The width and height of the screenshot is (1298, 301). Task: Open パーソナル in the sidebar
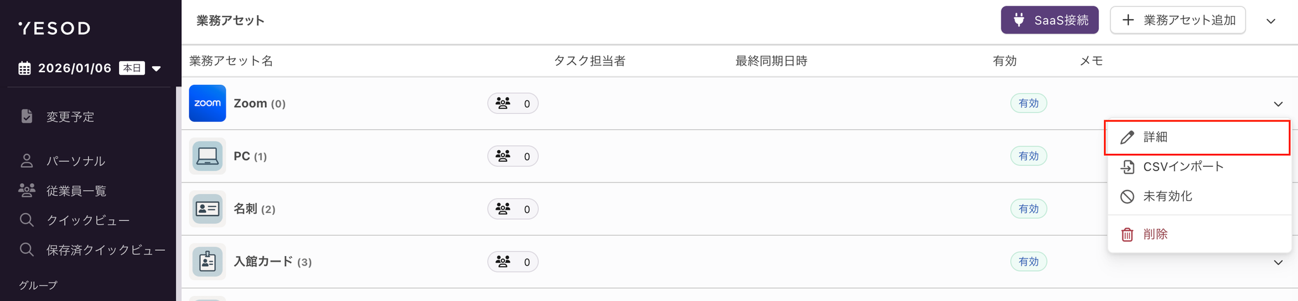coord(75,161)
